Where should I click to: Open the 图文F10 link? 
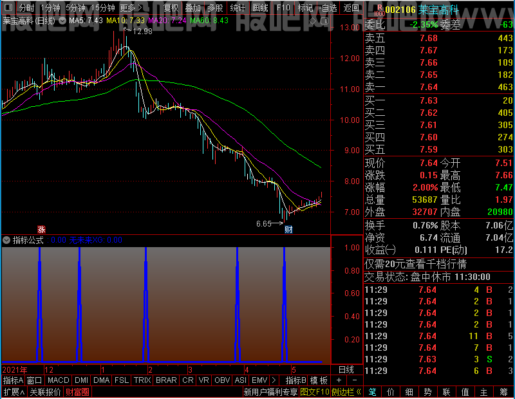pyautogui.click(x=315, y=392)
